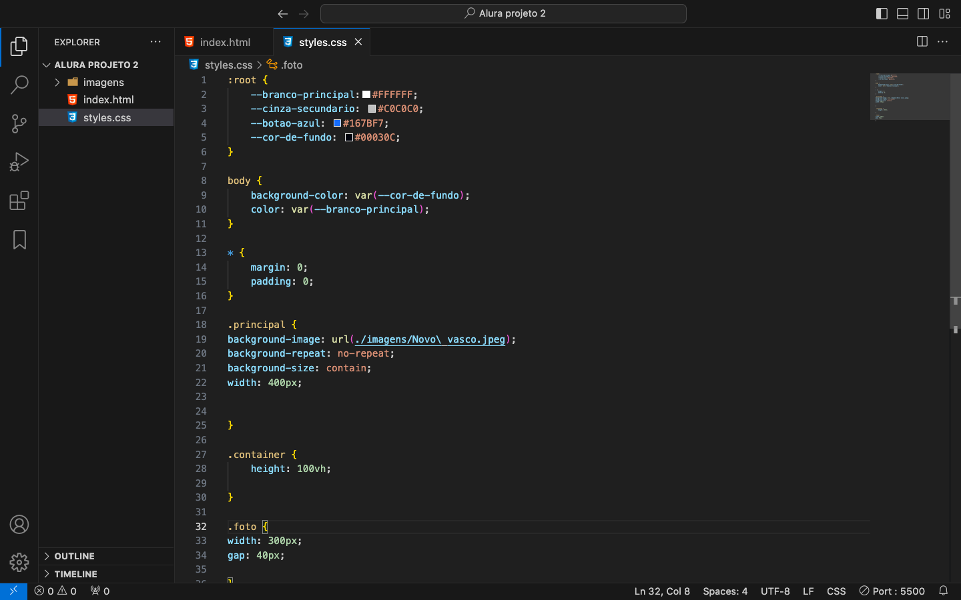The width and height of the screenshot is (961, 600).
Task: Go back with the left arrow
Action: pyautogui.click(x=283, y=14)
